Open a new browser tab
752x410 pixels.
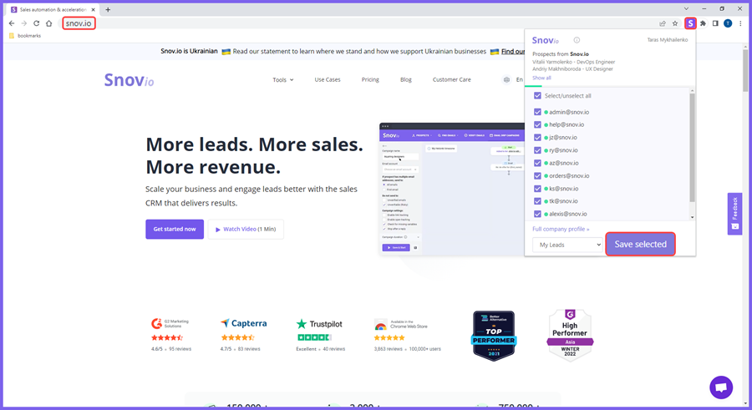pos(108,9)
